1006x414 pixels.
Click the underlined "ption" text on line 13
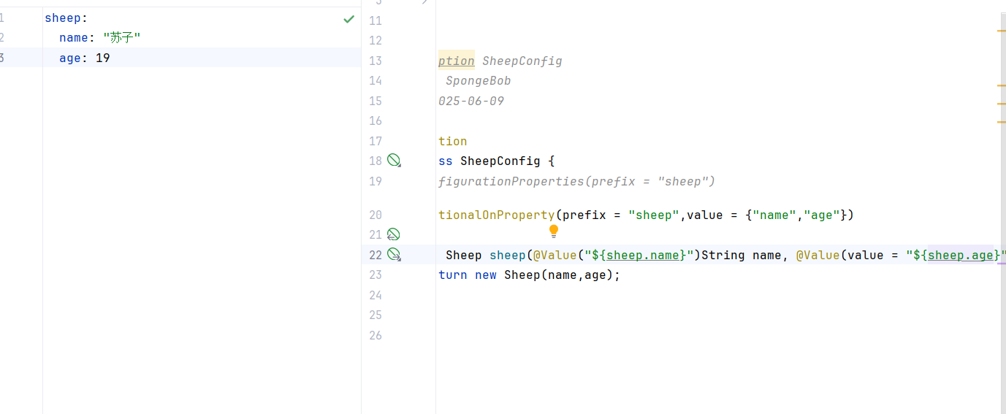click(457, 61)
